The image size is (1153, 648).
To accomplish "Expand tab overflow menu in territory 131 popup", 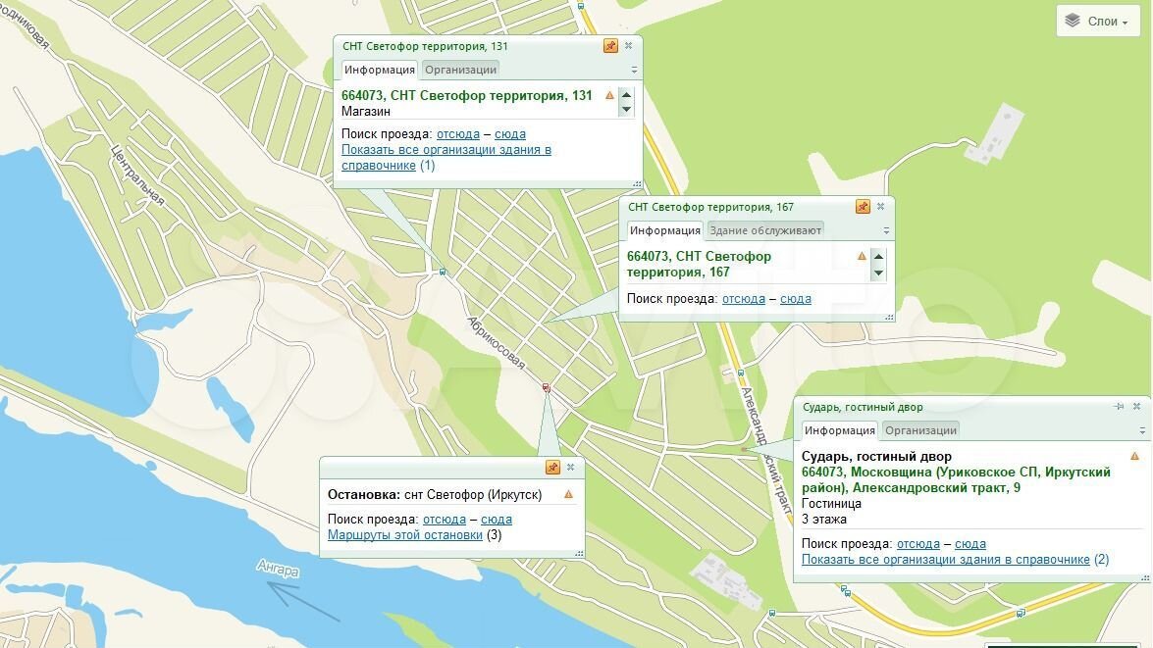I will click(634, 71).
